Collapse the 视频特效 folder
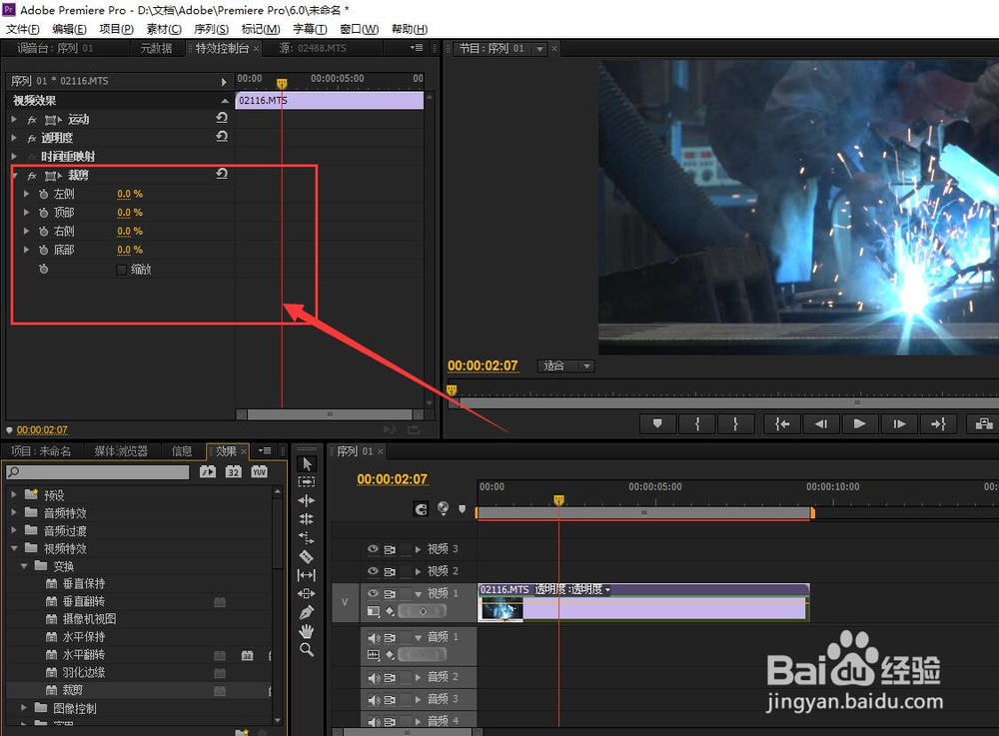999x736 pixels. (14, 548)
